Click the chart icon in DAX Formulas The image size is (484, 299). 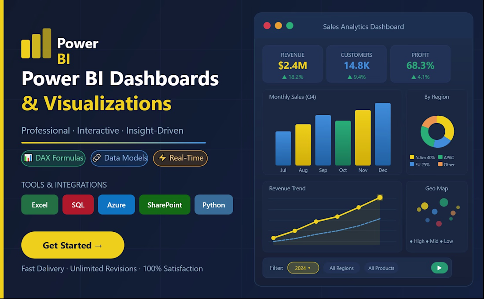28,158
